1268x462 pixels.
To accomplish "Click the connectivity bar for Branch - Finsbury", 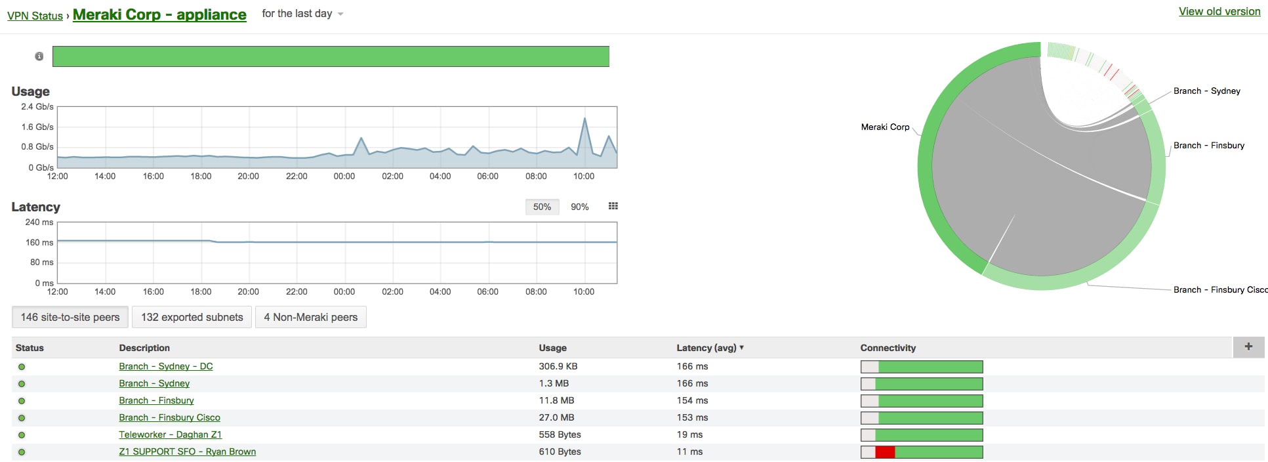I will click(922, 401).
